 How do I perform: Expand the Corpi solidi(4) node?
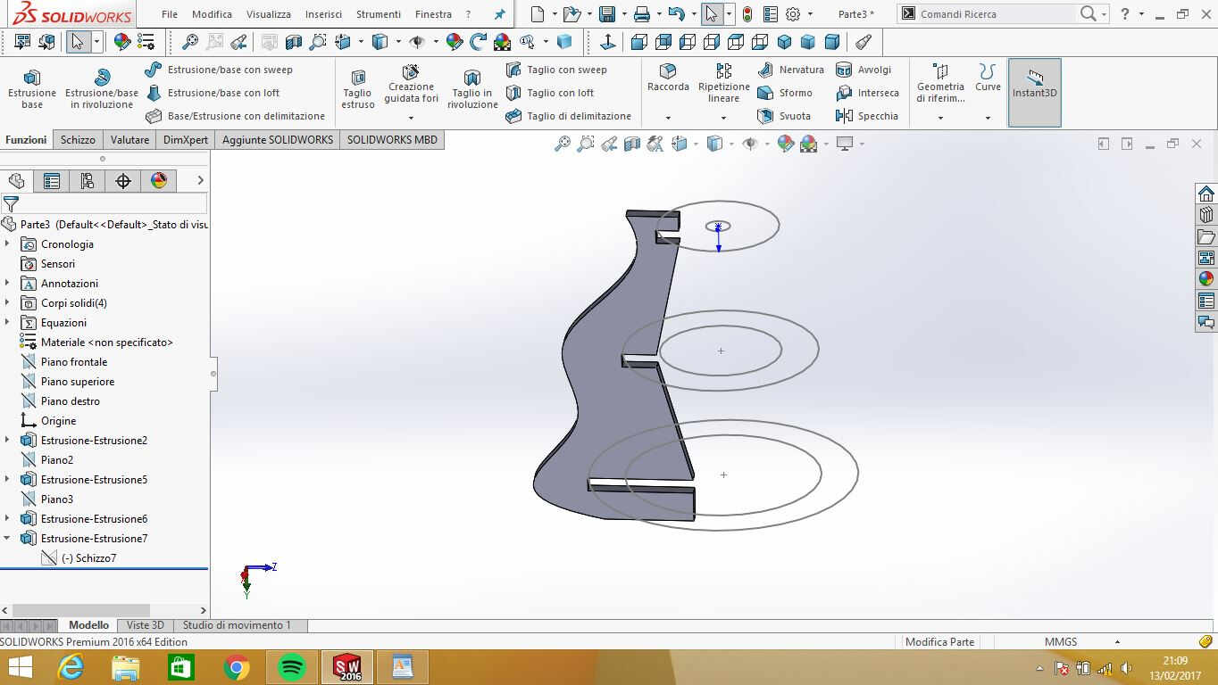[x=7, y=302]
